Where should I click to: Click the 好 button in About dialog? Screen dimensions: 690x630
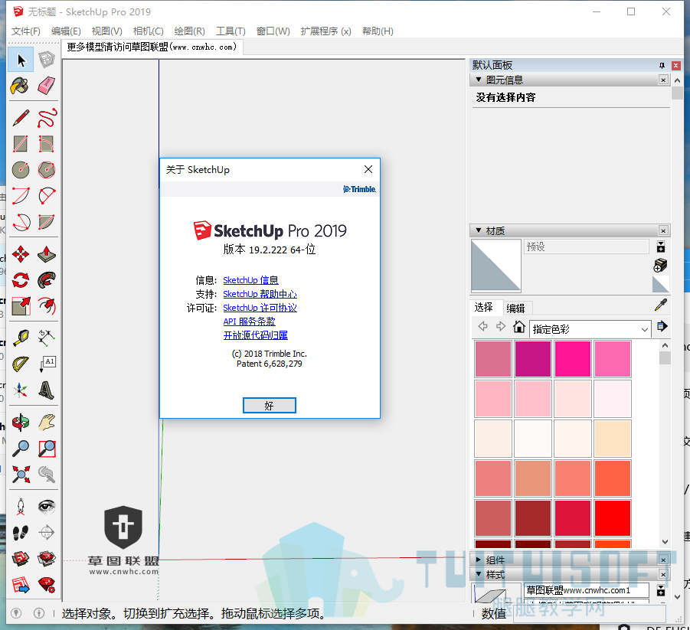270,405
